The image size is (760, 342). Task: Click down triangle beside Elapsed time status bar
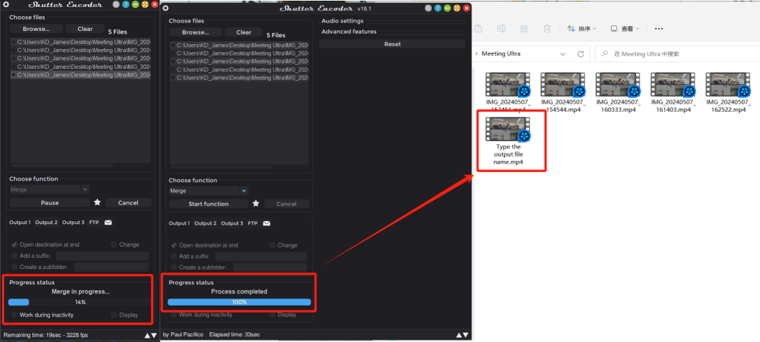466,335
